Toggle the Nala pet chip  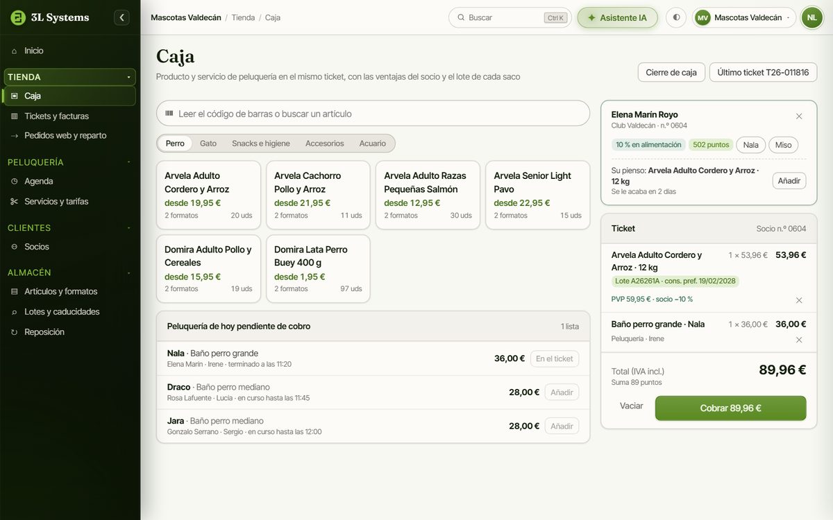point(750,145)
